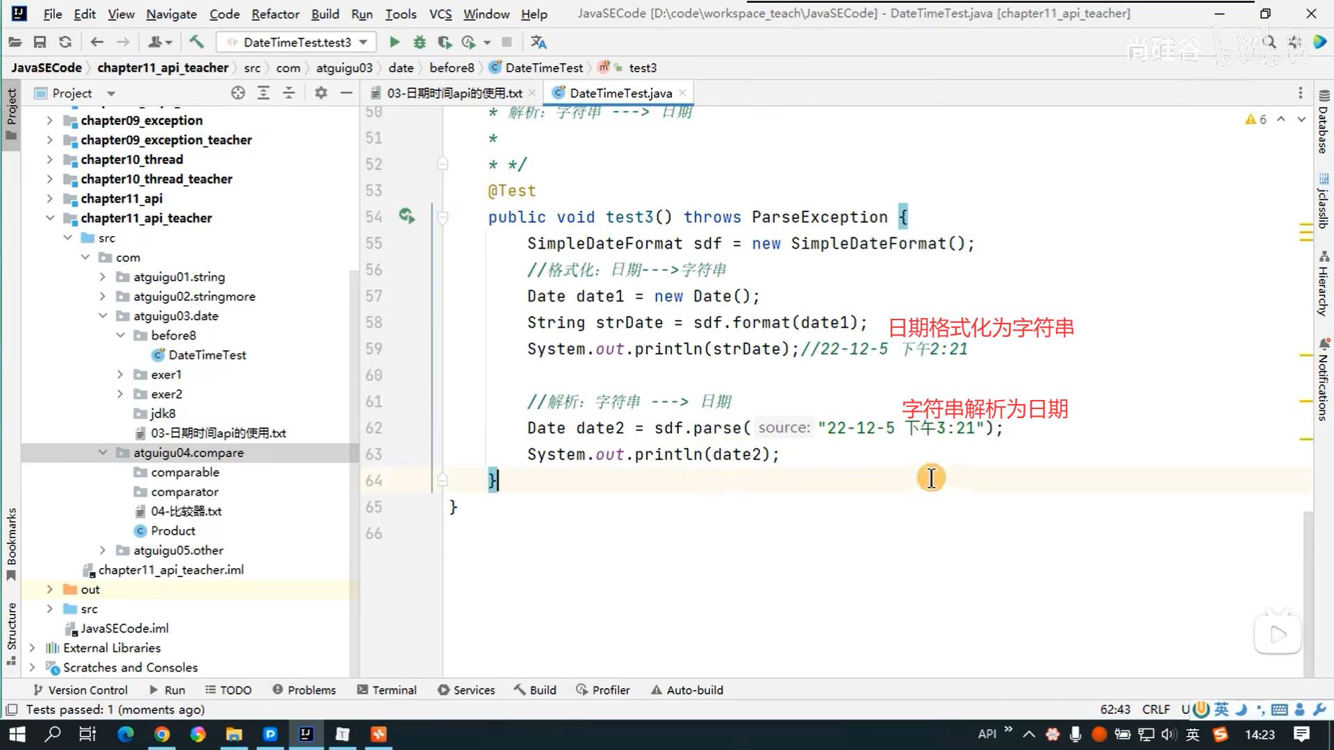
Task: Click the Debug bug icon
Action: point(419,42)
